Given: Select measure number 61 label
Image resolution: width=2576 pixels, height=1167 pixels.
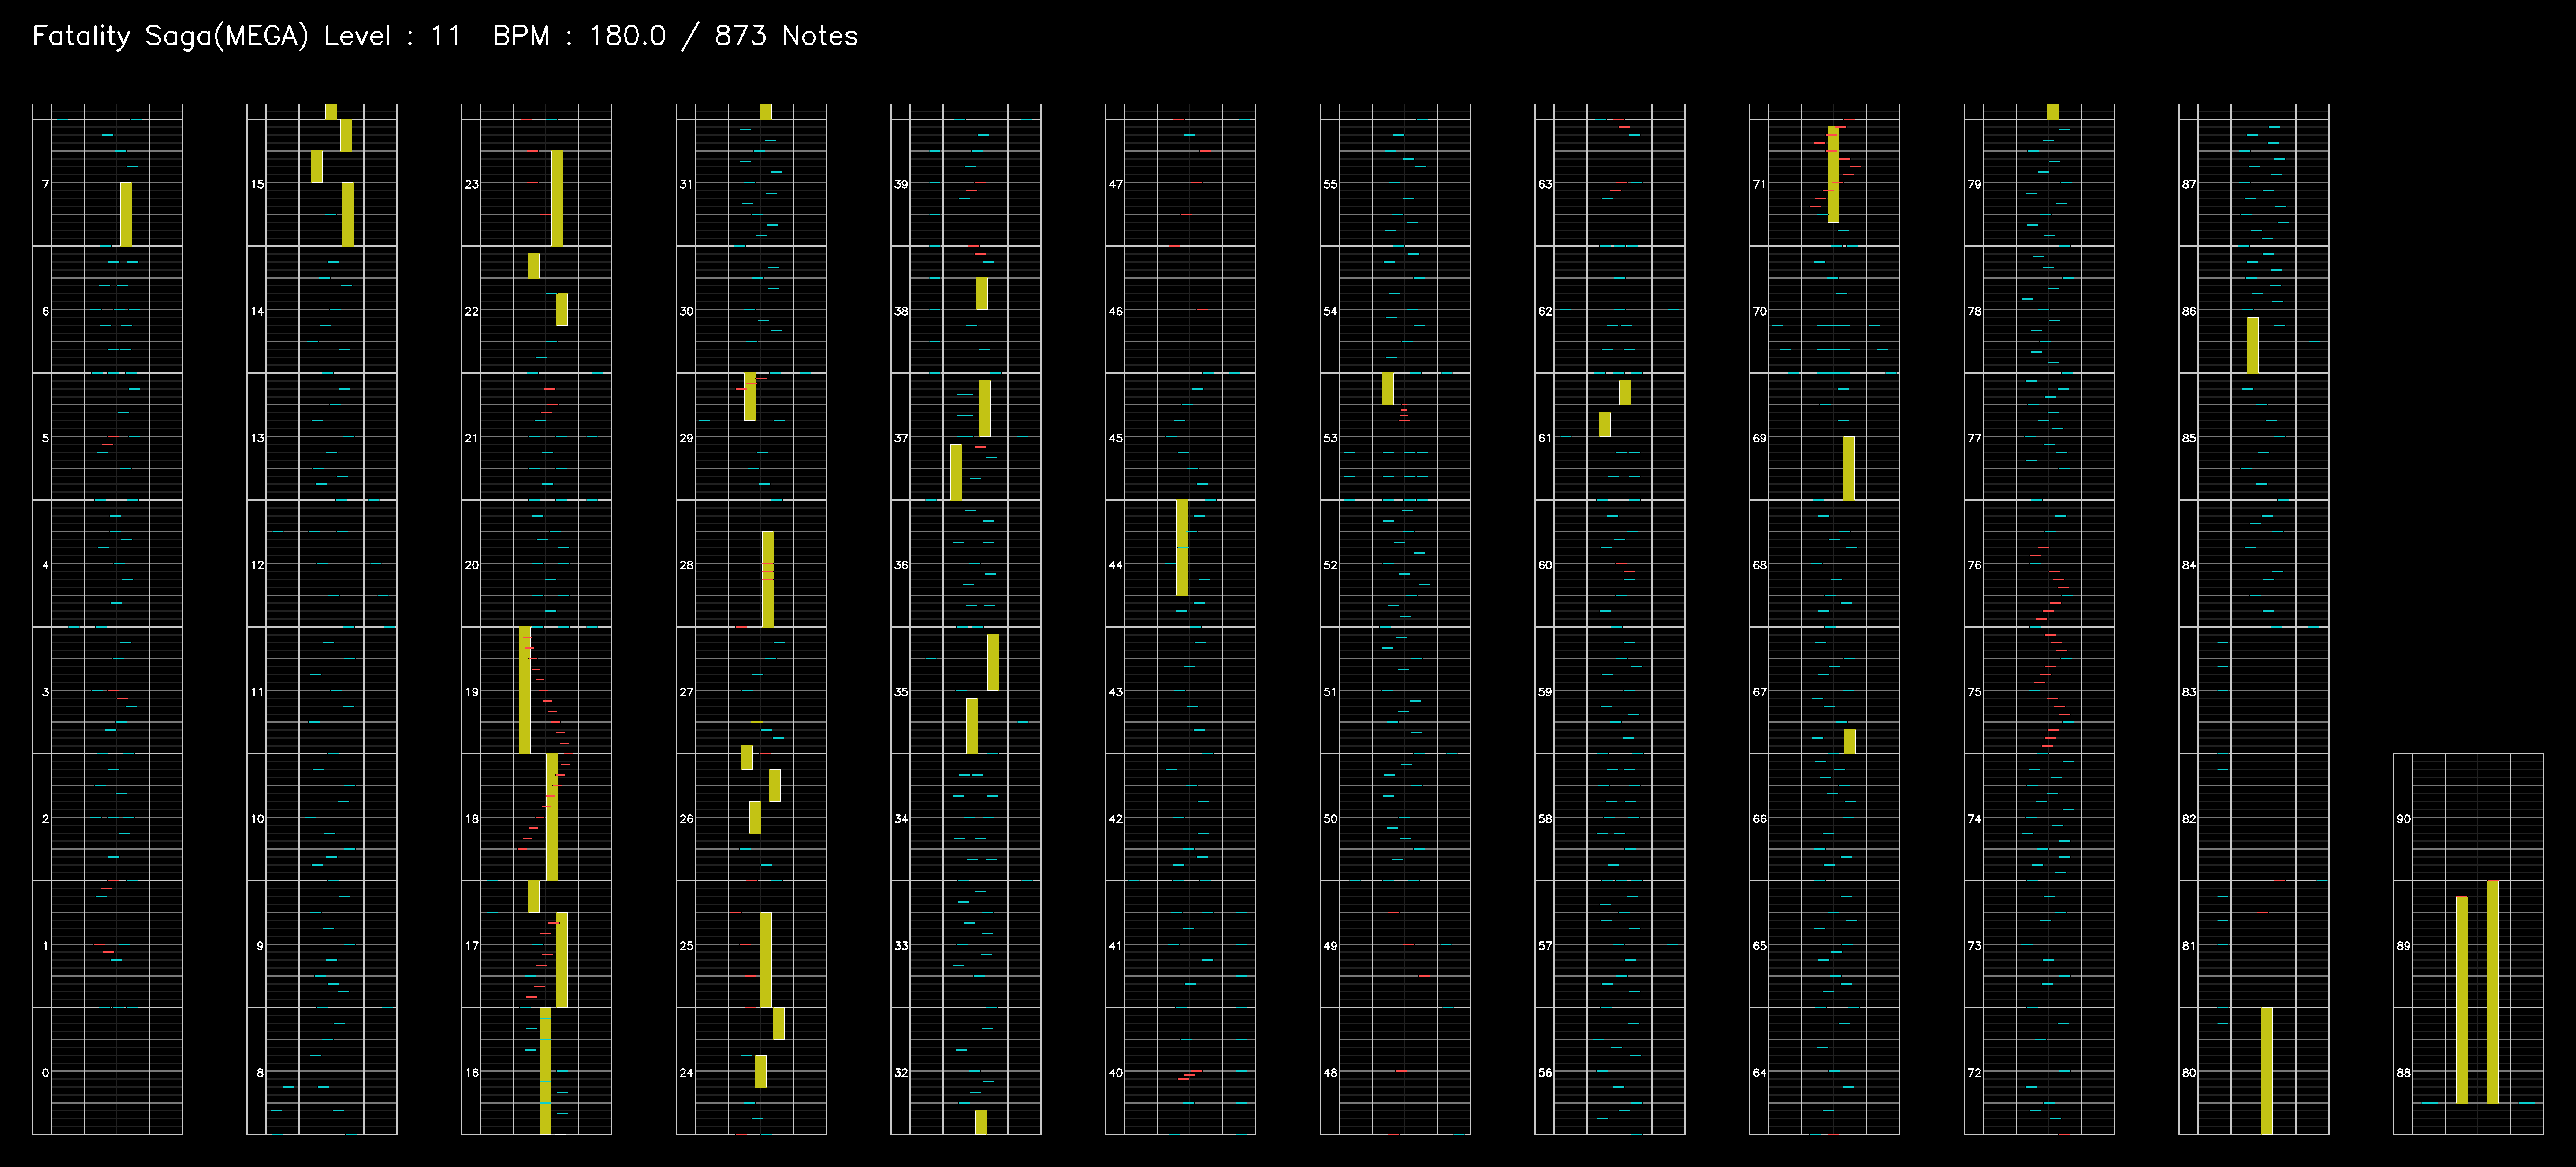Looking at the screenshot, I should pos(1546,438).
